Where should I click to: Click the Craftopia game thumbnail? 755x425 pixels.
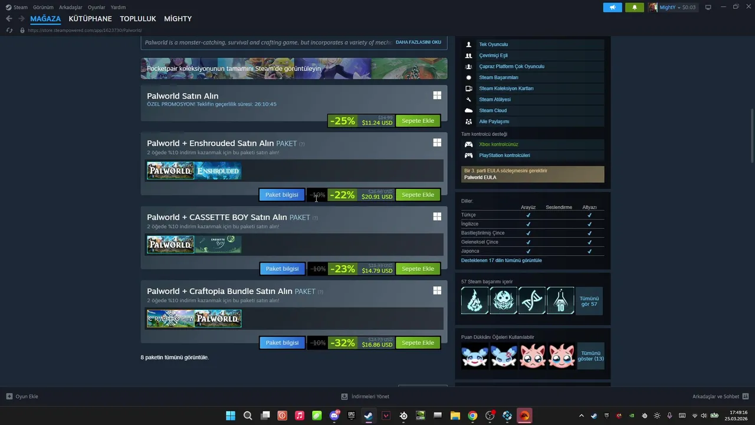(170, 319)
